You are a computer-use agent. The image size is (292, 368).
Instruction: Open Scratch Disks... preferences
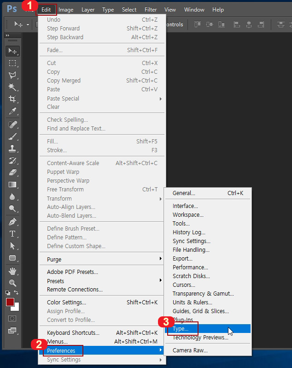coord(208,276)
